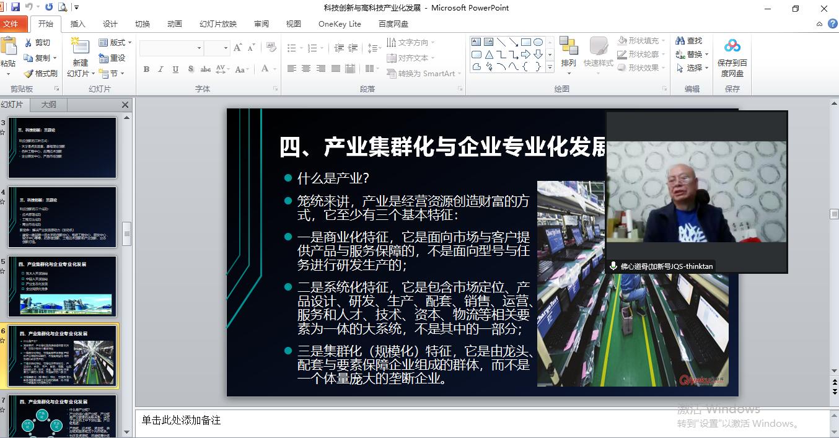Click the Format Painter (格式刷) brush

(x=41, y=73)
